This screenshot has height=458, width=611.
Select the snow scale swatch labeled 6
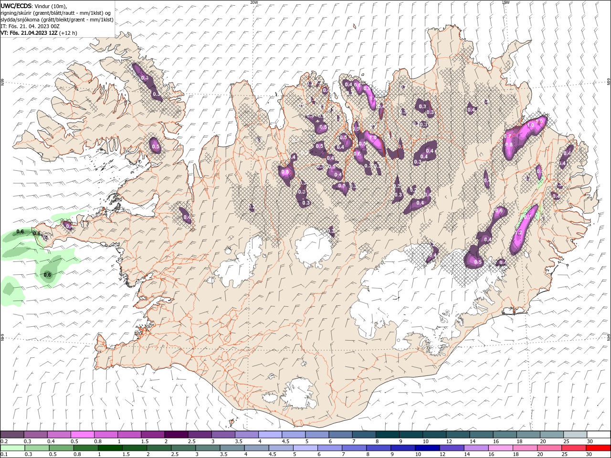pyautogui.click(x=340, y=435)
